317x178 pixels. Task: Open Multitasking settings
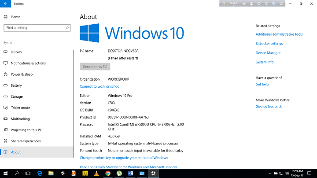click(37, 119)
